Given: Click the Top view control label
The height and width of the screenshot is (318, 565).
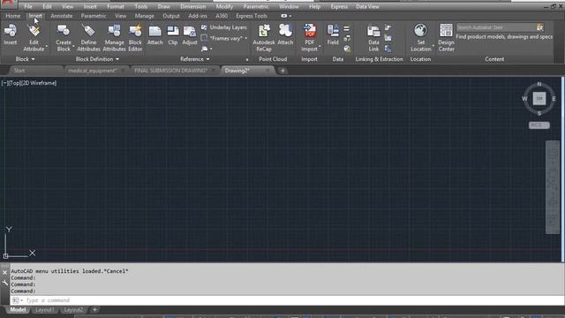Looking at the screenshot, I should [x=15, y=83].
